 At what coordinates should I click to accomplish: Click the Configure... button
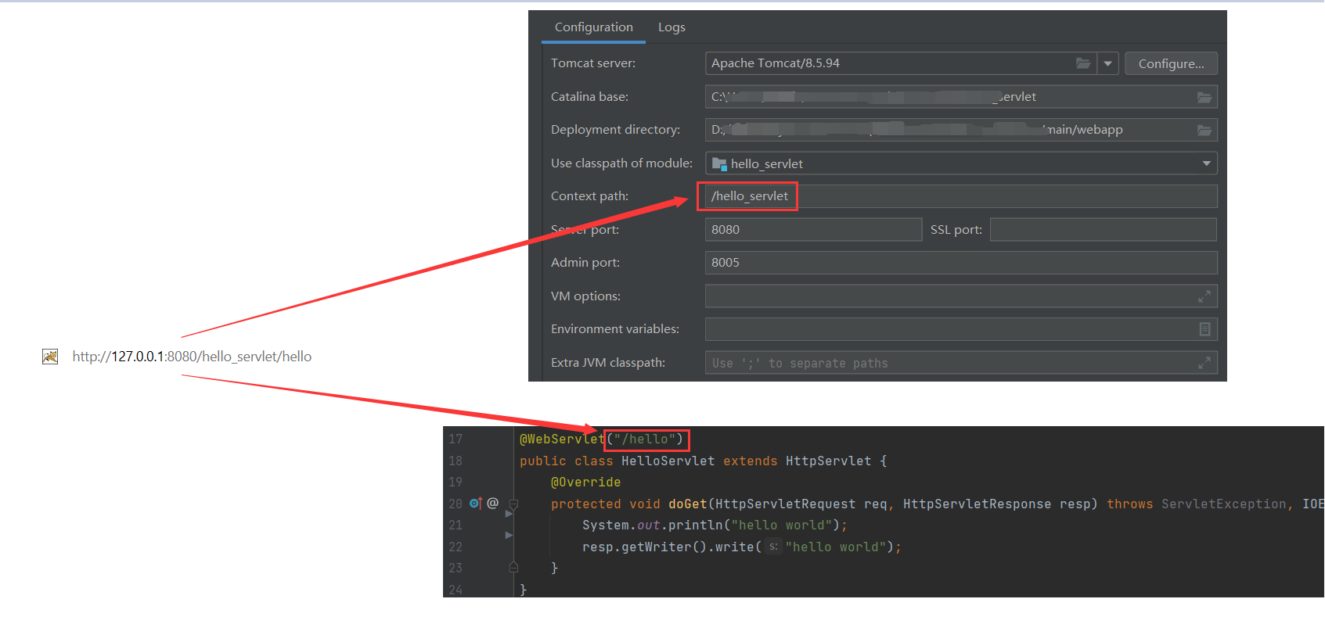tap(1171, 63)
